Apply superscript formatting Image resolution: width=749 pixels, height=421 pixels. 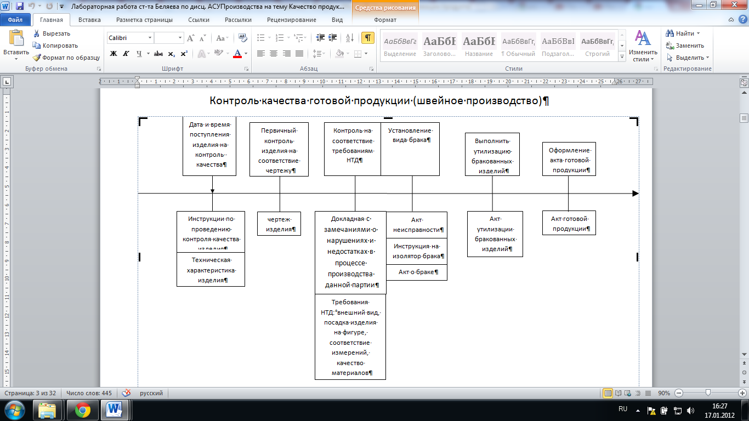184,54
